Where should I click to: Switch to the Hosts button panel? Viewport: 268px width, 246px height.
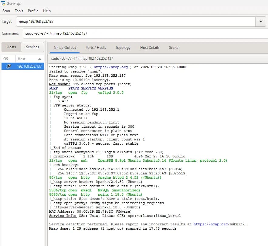[x=11, y=47]
